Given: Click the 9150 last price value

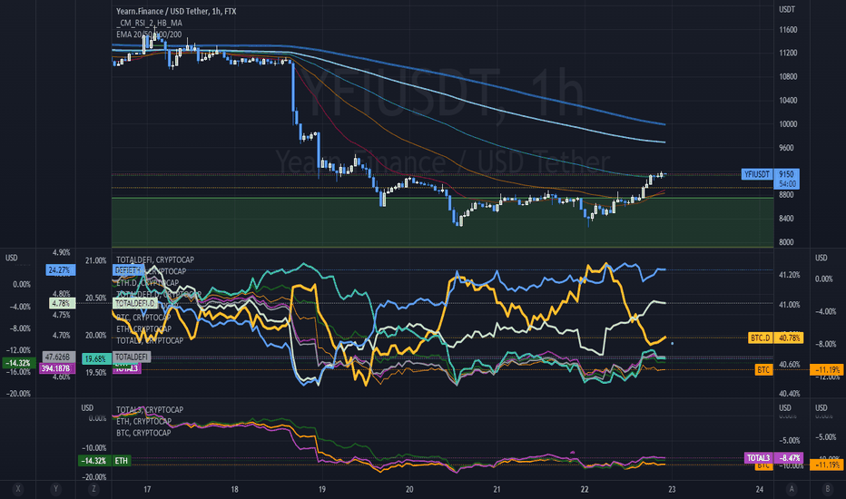Looking at the screenshot, I should pos(787,174).
